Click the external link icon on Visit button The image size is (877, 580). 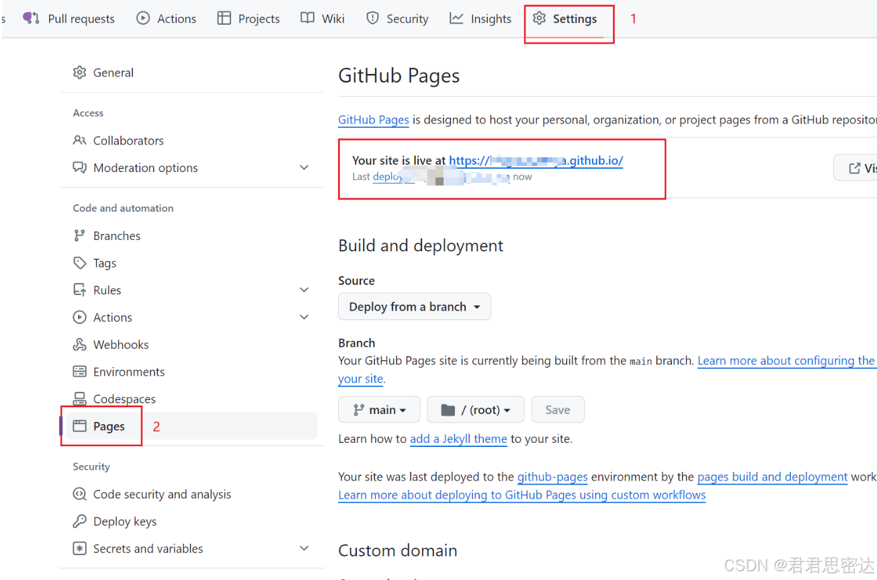pyautogui.click(x=855, y=168)
